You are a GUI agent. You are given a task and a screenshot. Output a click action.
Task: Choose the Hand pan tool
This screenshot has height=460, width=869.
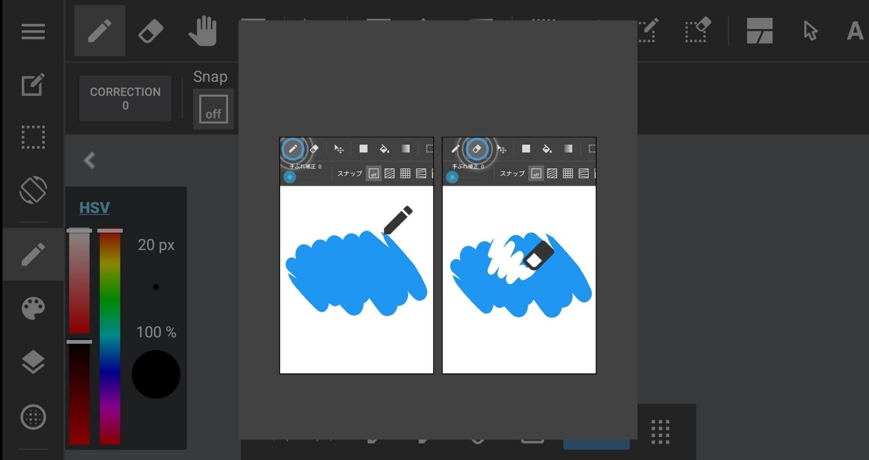[x=203, y=31]
